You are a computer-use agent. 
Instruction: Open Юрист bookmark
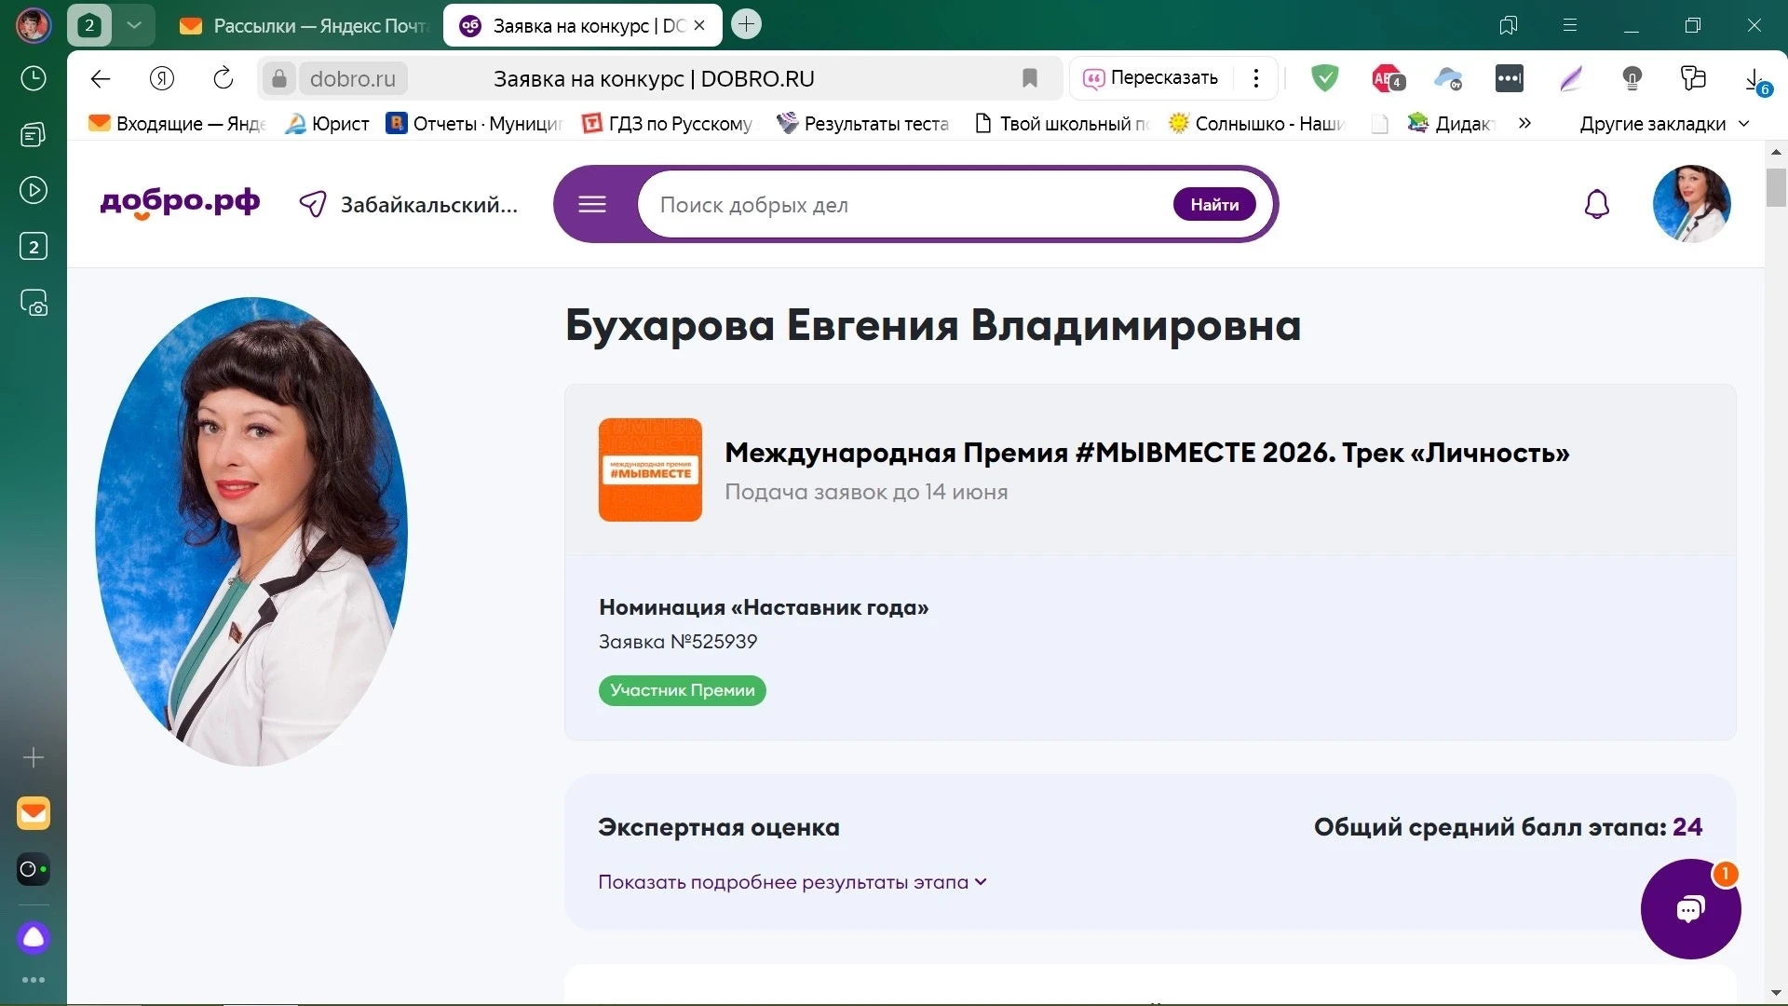click(x=327, y=124)
